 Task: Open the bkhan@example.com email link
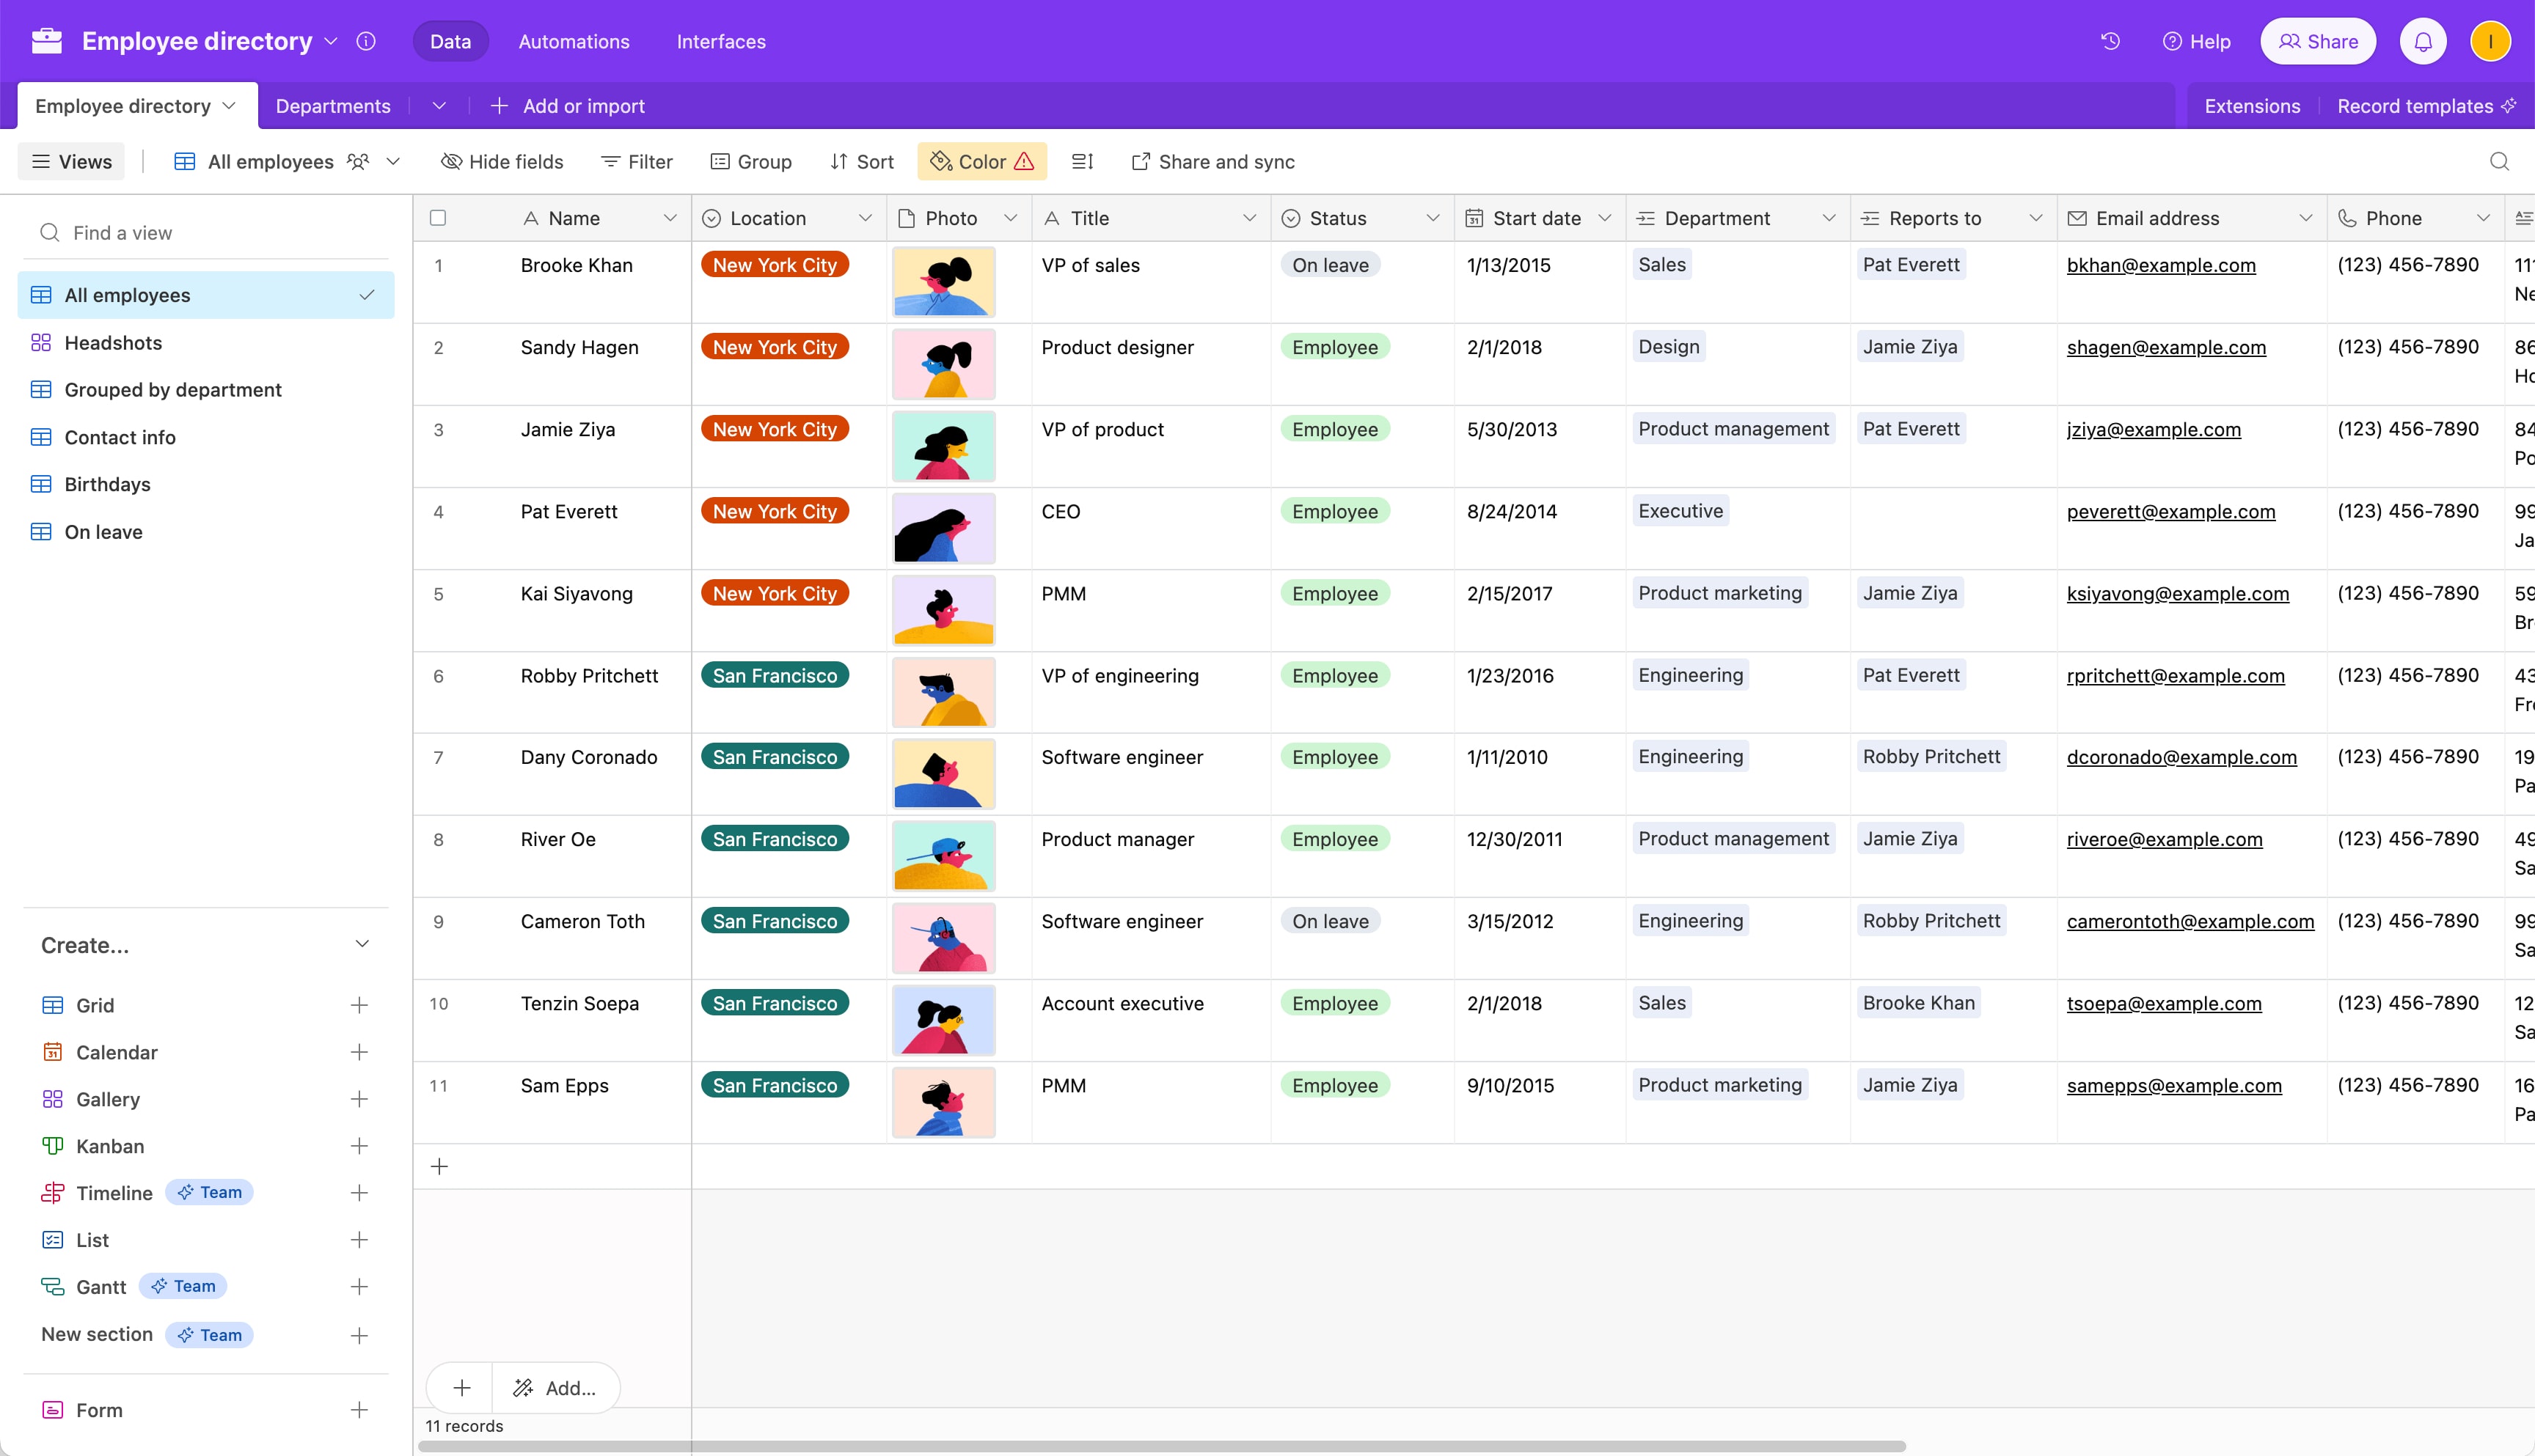(x=2162, y=265)
